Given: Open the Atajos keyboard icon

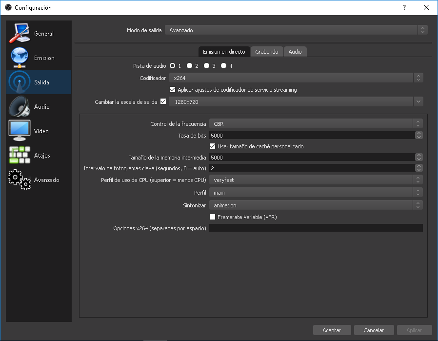Looking at the screenshot, I should [x=20, y=155].
